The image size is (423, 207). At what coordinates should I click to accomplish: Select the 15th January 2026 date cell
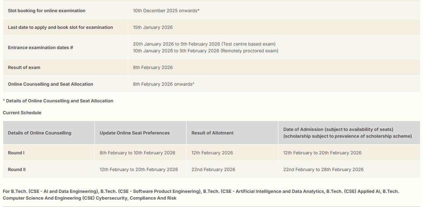pyautogui.click(x=152, y=27)
